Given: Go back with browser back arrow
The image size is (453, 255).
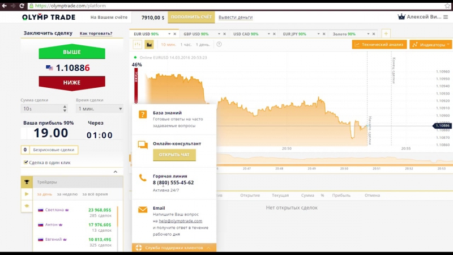Looking at the screenshot, I should click(x=5, y=6).
